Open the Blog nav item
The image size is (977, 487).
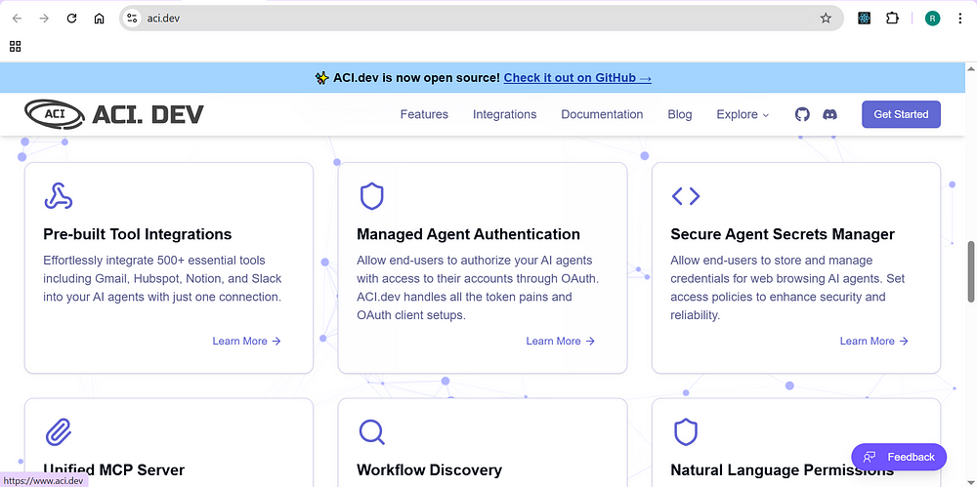(680, 114)
